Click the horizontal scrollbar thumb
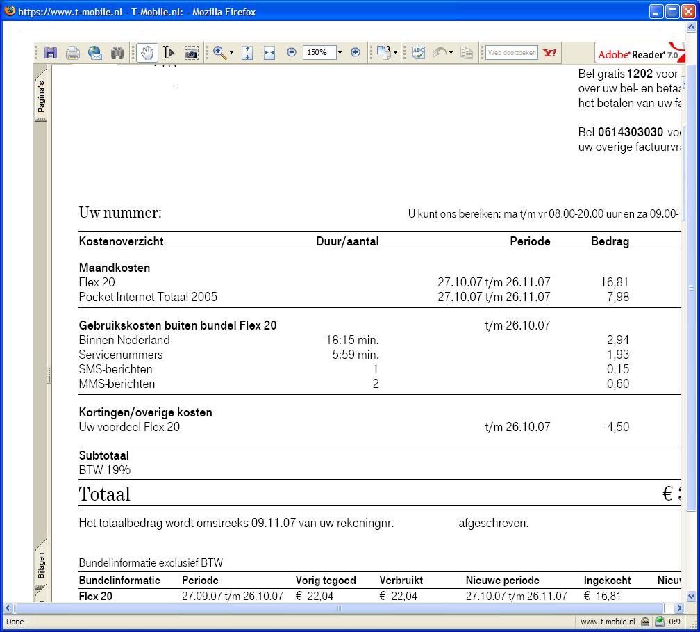This screenshot has height=632, width=700. (340, 608)
